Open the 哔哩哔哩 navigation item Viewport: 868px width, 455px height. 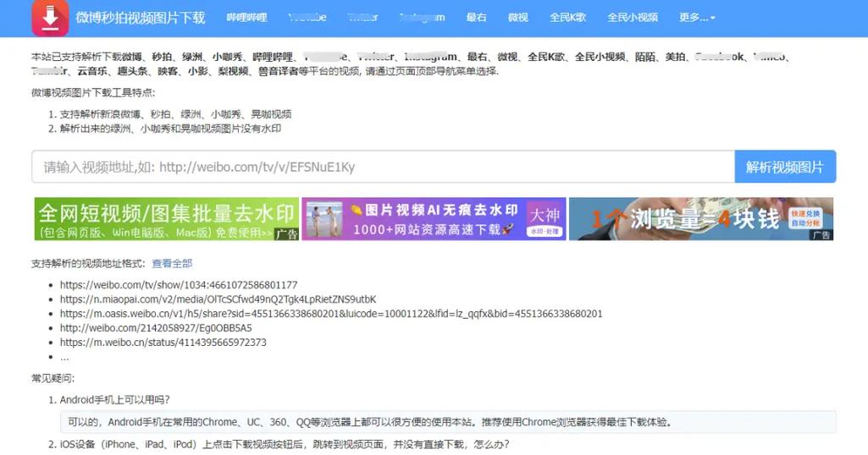click(247, 18)
